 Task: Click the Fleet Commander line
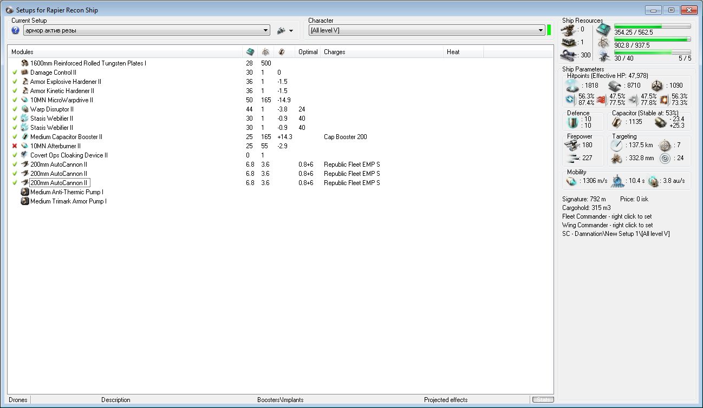tap(607, 216)
